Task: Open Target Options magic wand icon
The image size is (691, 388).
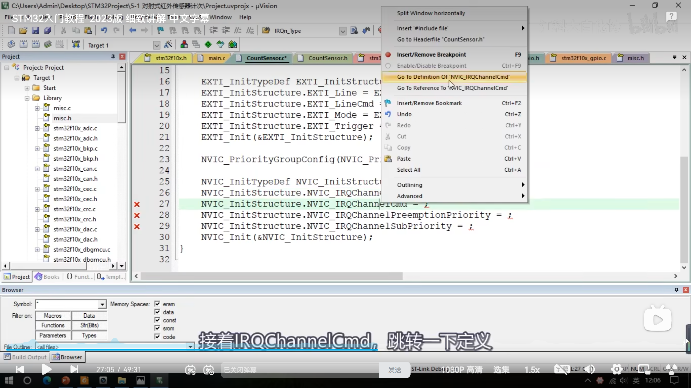Action: 168,45
